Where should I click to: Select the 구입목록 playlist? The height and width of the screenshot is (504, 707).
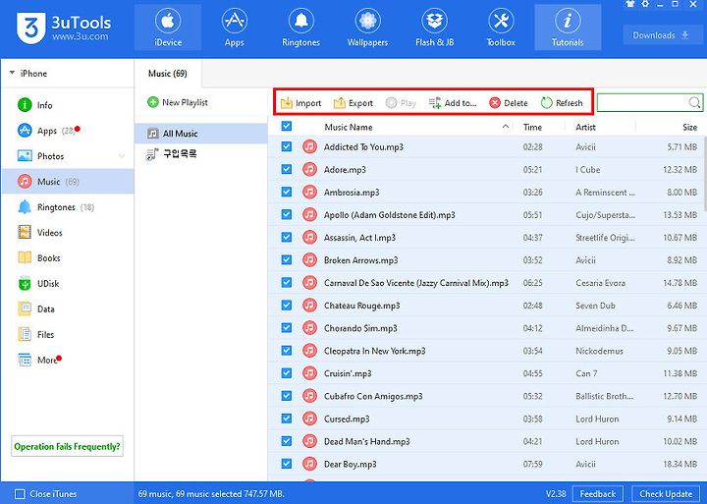pyautogui.click(x=201, y=154)
